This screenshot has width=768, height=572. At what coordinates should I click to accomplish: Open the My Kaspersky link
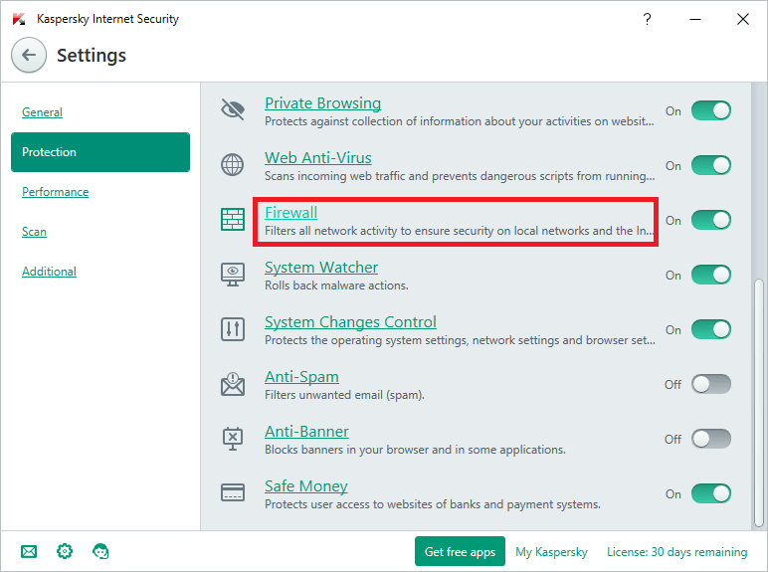click(x=551, y=551)
